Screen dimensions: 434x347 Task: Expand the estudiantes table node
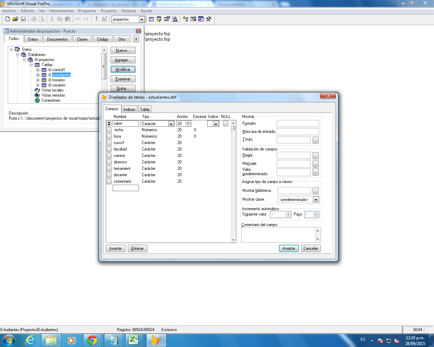38,75
